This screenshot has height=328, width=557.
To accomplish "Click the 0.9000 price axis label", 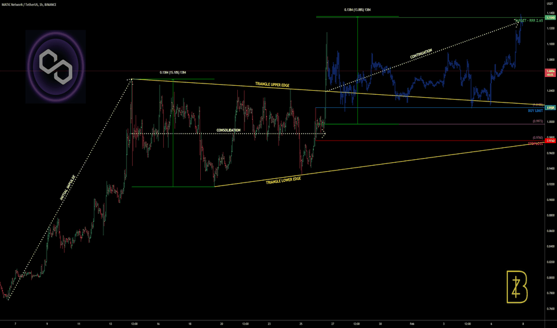I will click(x=551, y=200).
